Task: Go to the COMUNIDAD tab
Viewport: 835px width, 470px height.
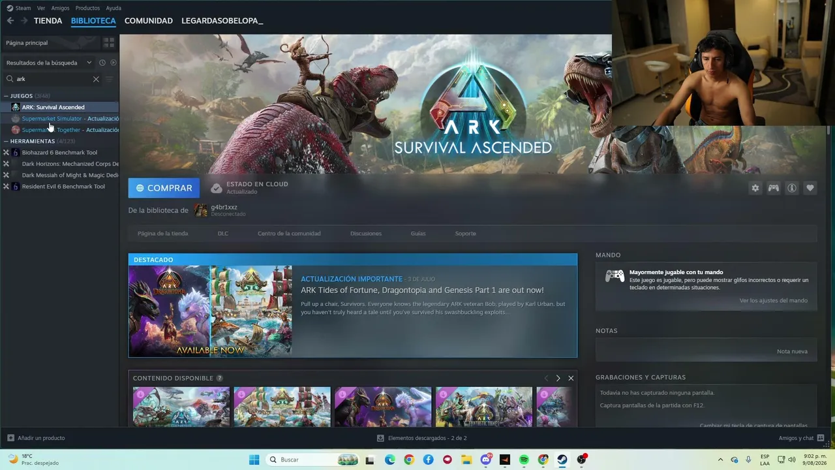Action: pos(149,21)
